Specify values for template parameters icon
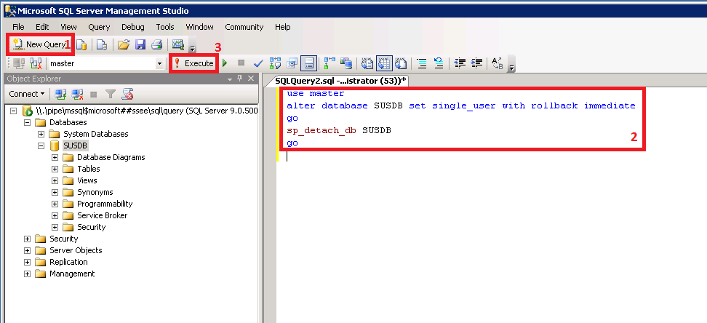Viewport: 707px width, 323px height. coord(498,63)
